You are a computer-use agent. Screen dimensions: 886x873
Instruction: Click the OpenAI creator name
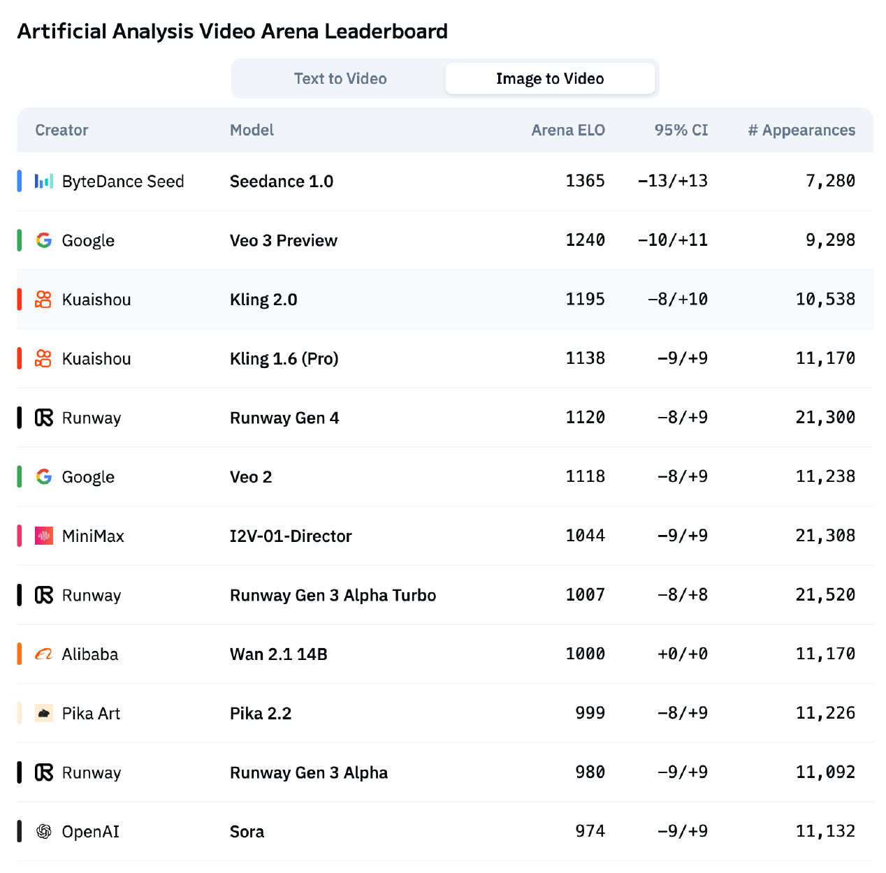pyautogui.click(x=91, y=832)
